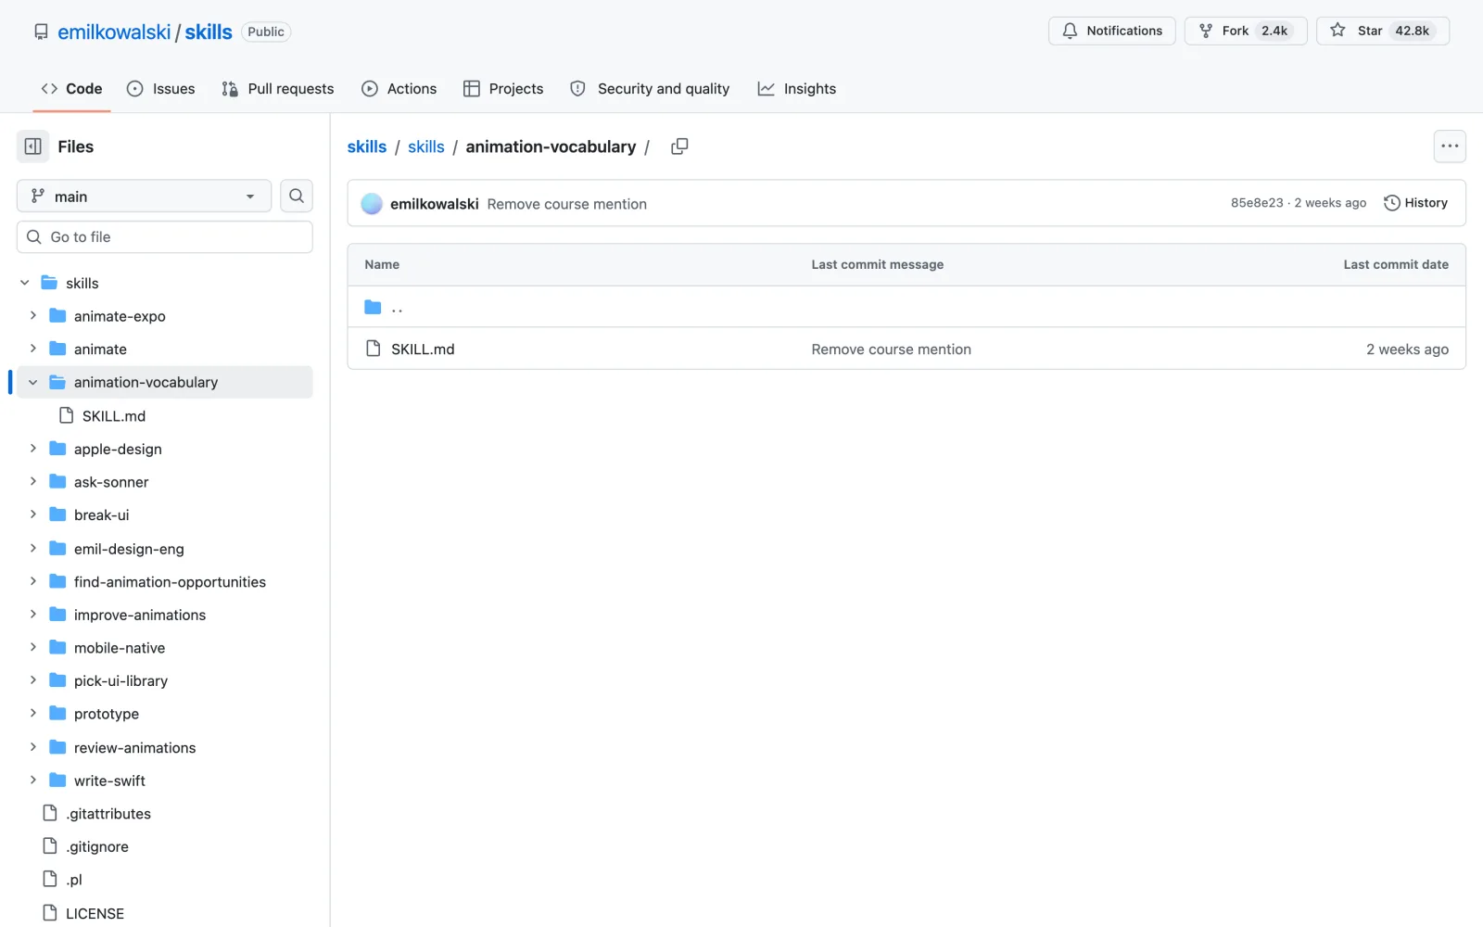Click the apple-design folder icon in the tree
Viewport: 1483px width, 927px height.
tap(57, 449)
